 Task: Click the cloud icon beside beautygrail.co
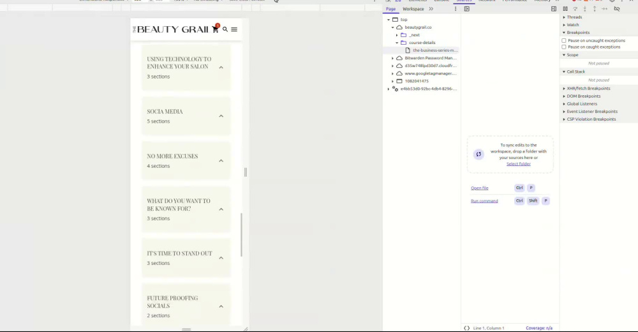coord(399,27)
